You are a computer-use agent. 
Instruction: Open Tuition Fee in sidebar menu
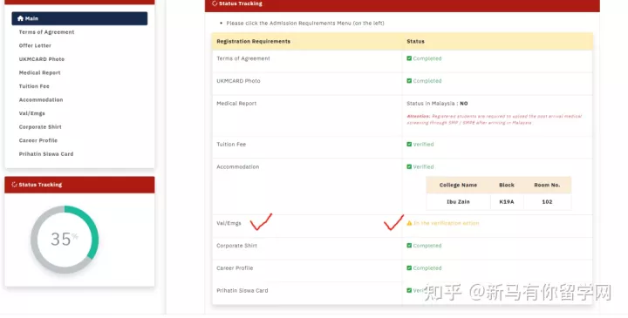(x=34, y=86)
